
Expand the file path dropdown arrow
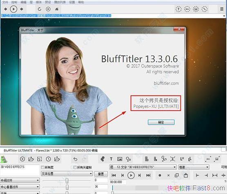pyautogui.click(x=224, y=16)
